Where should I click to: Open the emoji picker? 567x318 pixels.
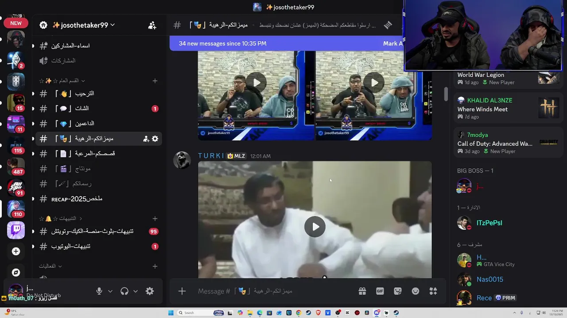pyautogui.click(x=416, y=291)
